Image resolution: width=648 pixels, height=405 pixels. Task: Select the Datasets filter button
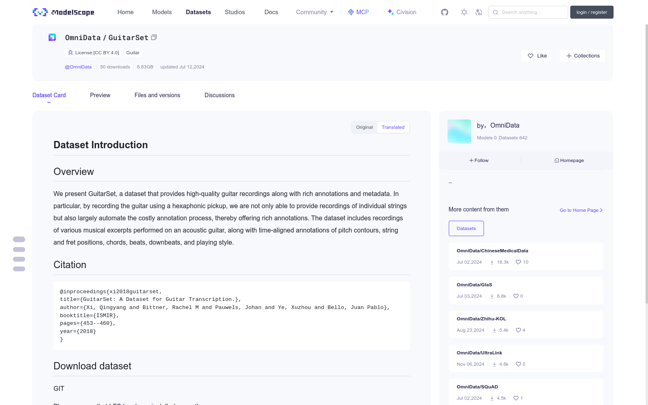pos(466,228)
